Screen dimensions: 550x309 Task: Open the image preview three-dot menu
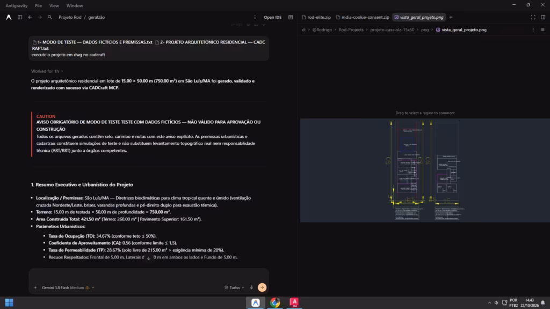click(533, 30)
